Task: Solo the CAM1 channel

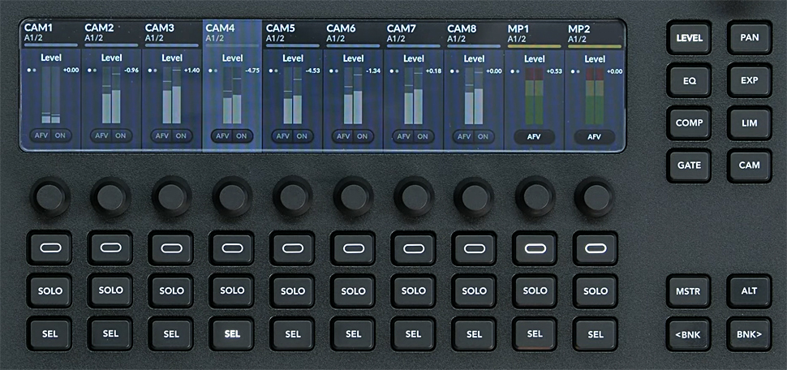Action: point(49,290)
